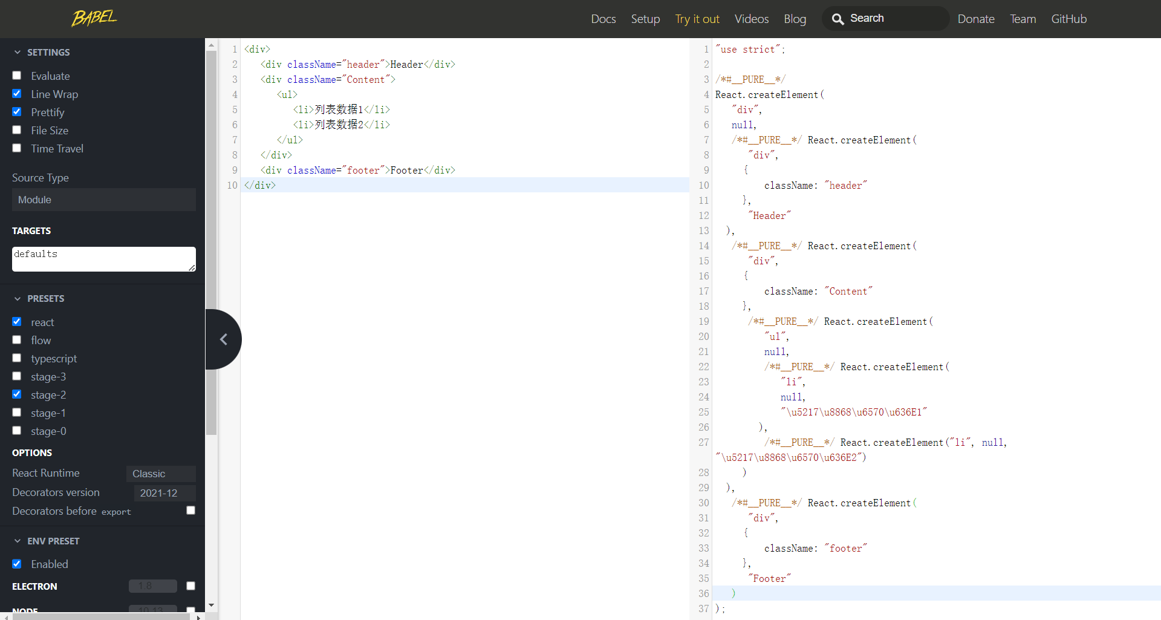Open the Team page
Viewport: 1161px width, 620px height.
pyautogui.click(x=1023, y=19)
